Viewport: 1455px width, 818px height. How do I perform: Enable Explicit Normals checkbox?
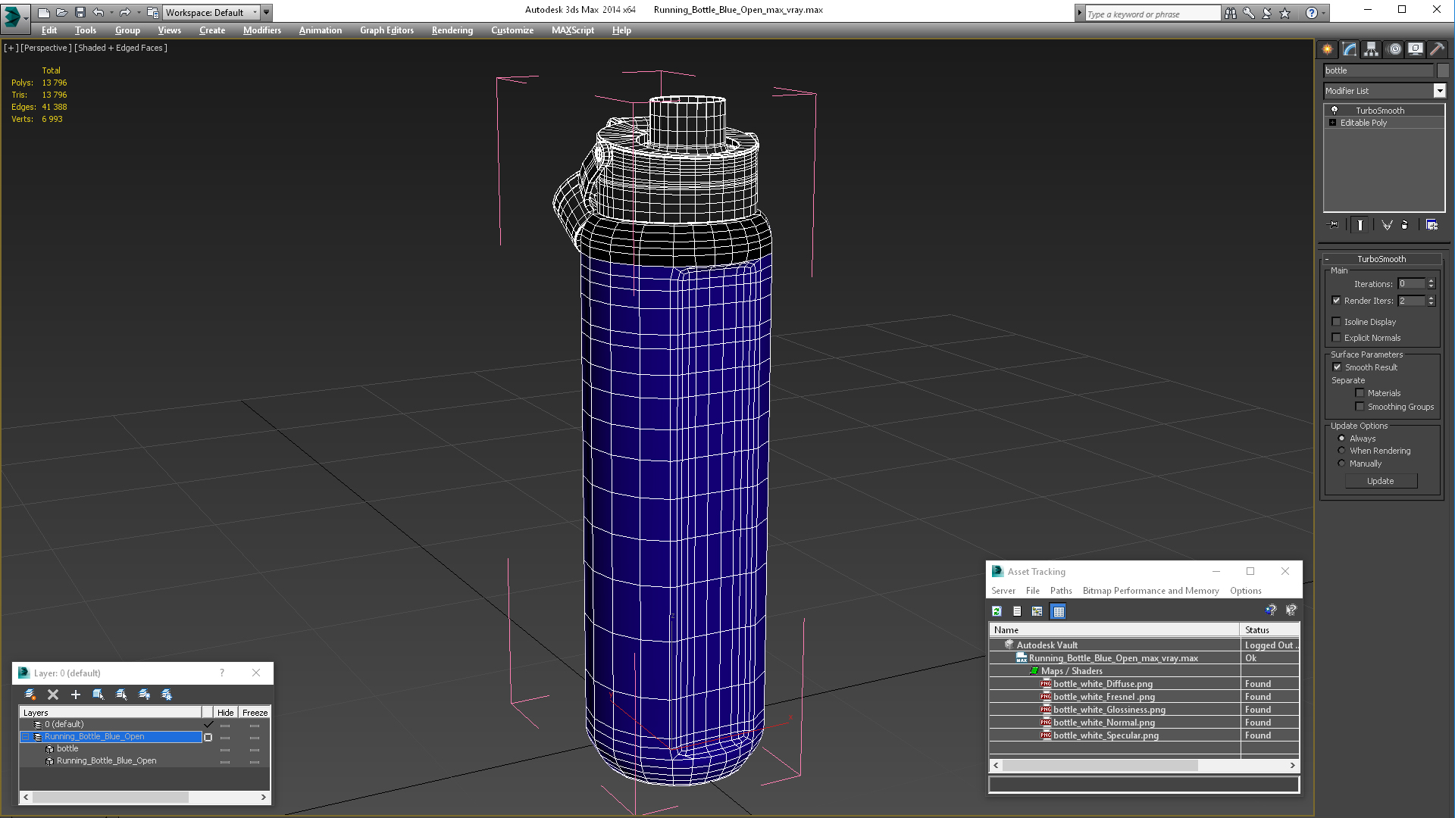click(x=1337, y=338)
